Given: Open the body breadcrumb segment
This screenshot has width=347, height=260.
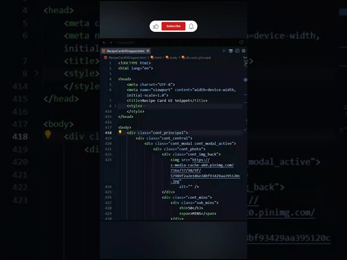Looking at the screenshot, I should pyautogui.click(x=172, y=58).
